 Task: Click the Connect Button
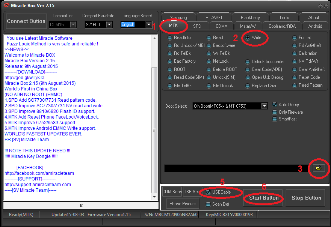click(x=26, y=21)
